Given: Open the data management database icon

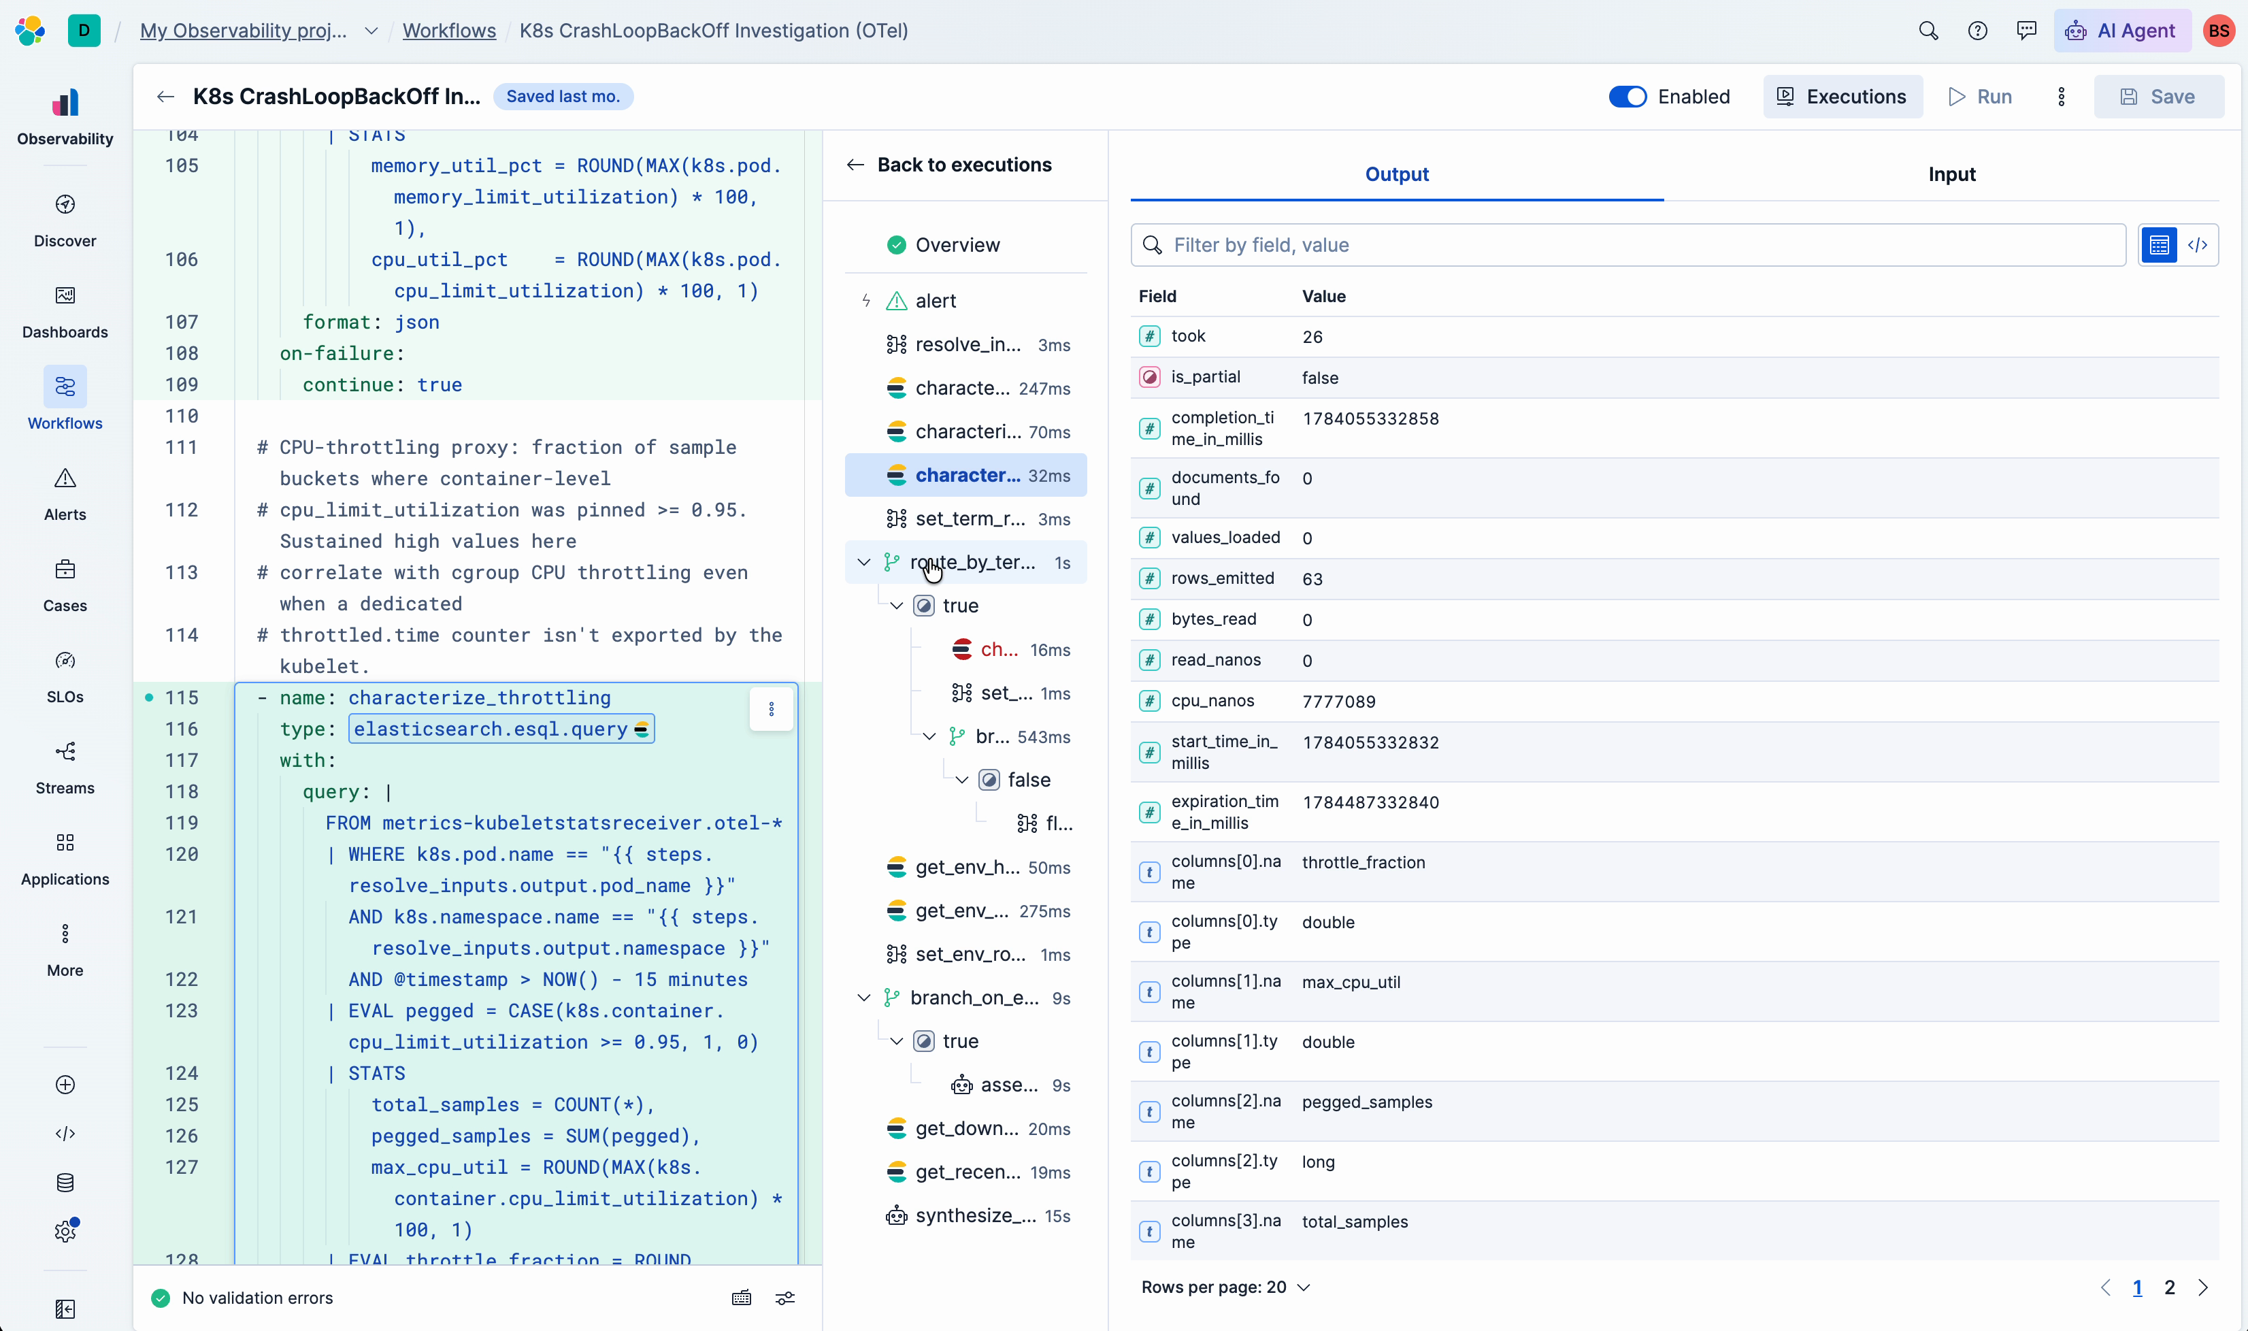Looking at the screenshot, I should coord(65,1182).
